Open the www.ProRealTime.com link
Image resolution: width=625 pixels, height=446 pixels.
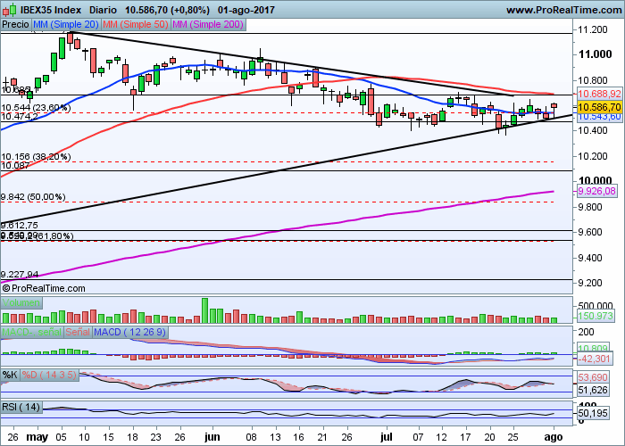pyautogui.click(x=563, y=10)
